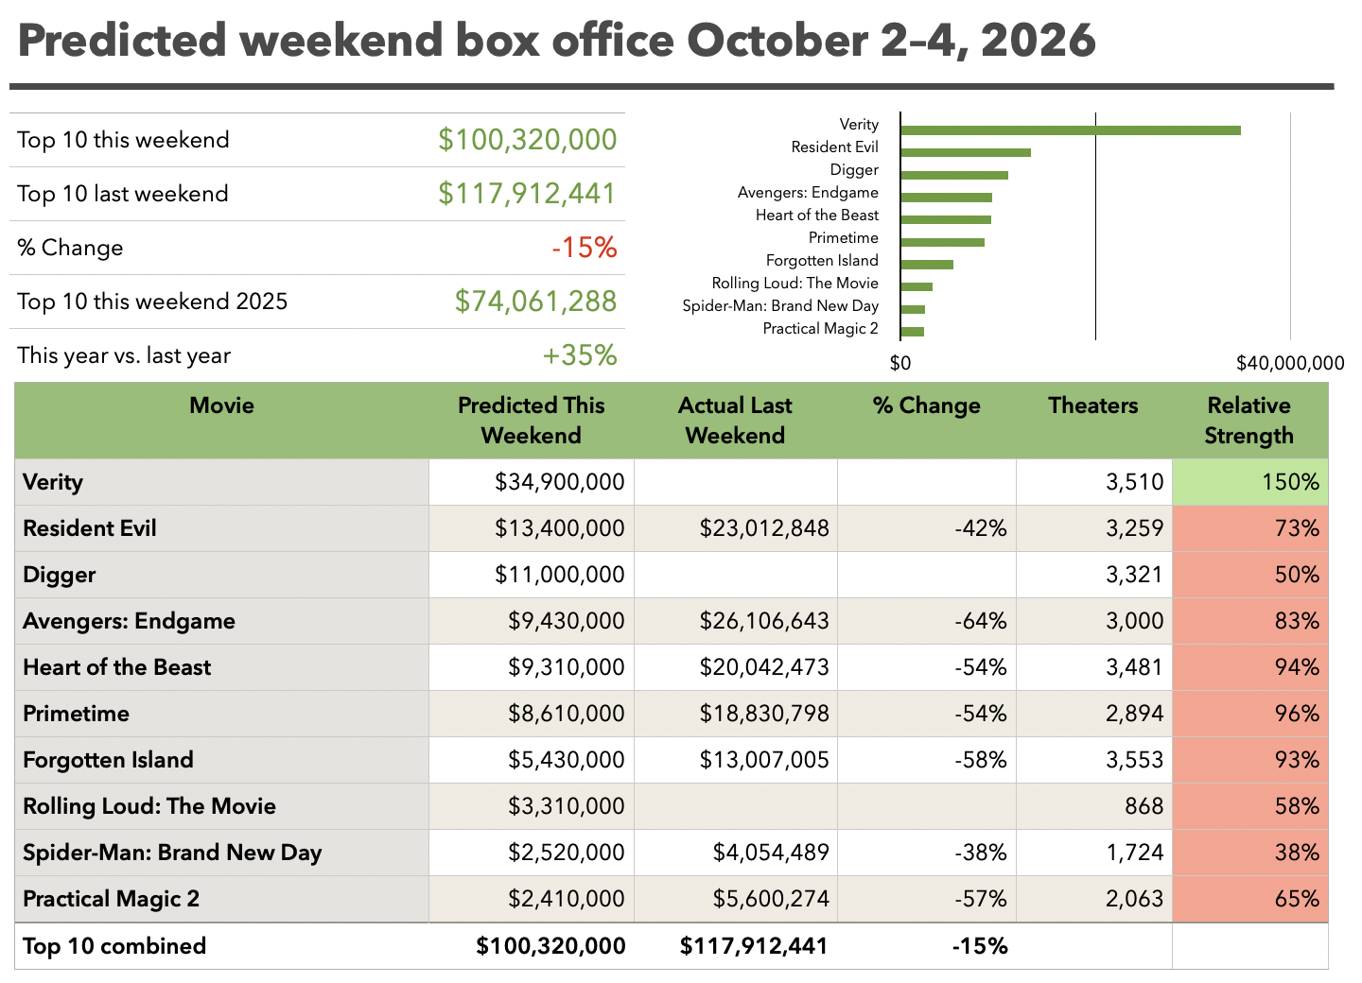
Task: Click Avengers: Endgame title in the table
Action: [x=129, y=621]
